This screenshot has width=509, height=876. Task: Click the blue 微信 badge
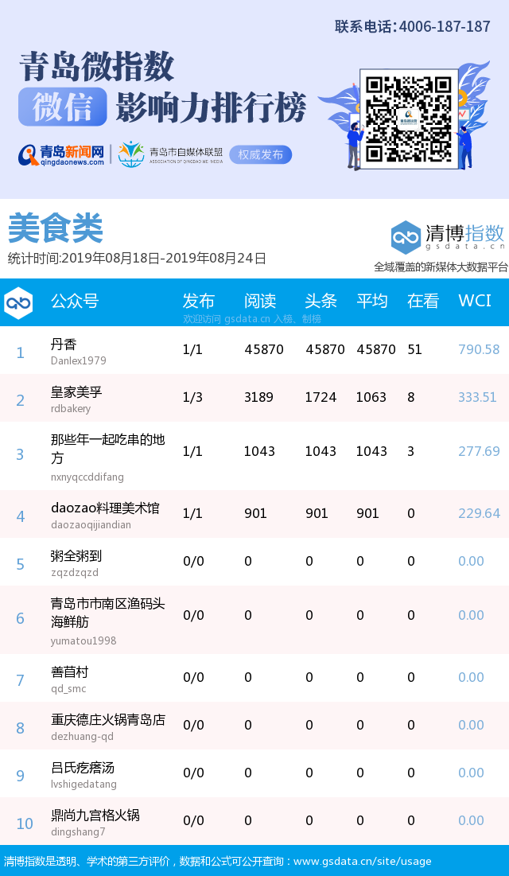(62, 107)
